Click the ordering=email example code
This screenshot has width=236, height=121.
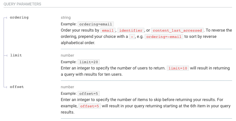(x=96, y=24)
